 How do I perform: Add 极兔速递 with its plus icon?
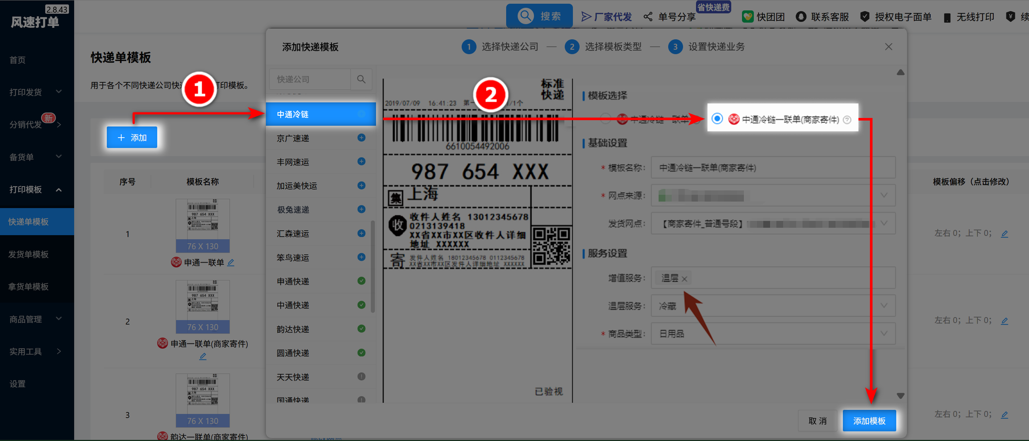pyautogui.click(x=361, y=209)
